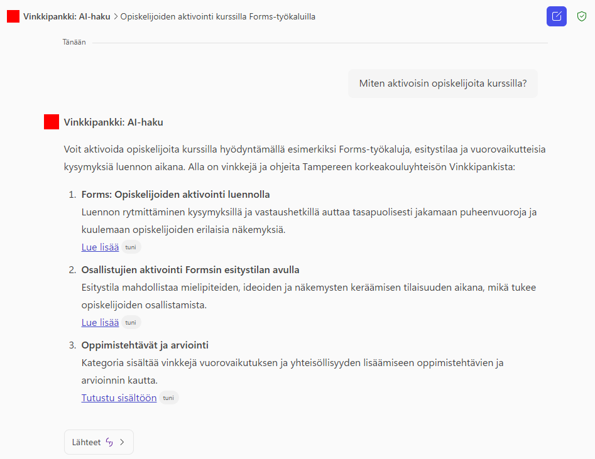Click the Tänään date separator label
Viewport: 595px width, 459px height.
pyautogui.click(x=74, y=43)
